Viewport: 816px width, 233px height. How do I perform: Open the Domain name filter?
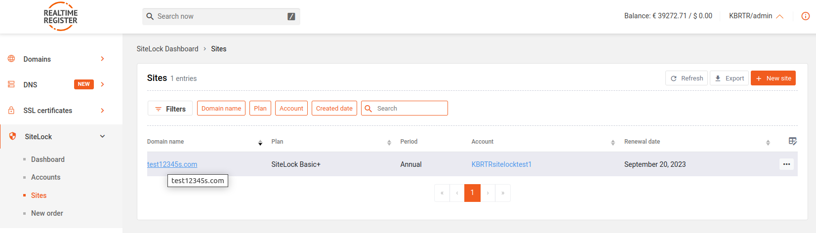(x=221, y=109)
